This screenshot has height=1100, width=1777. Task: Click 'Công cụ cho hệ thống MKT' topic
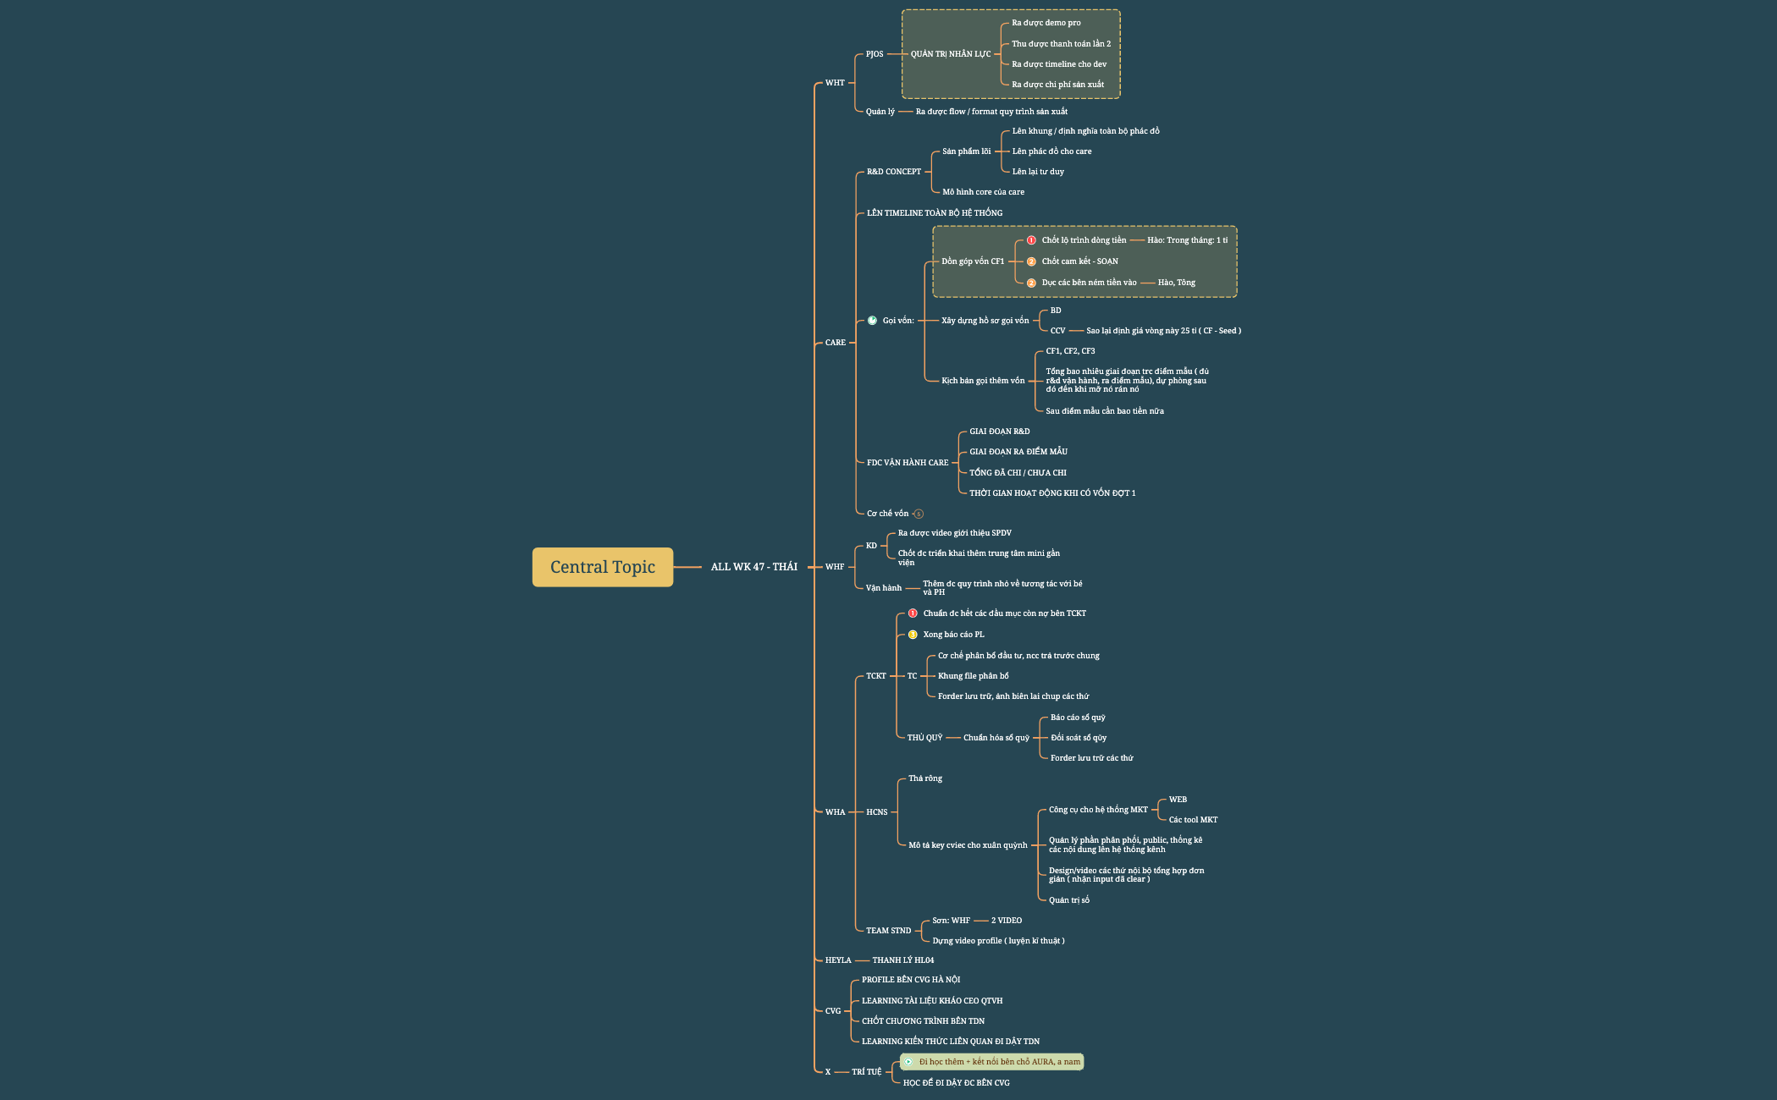(1098, 810)
